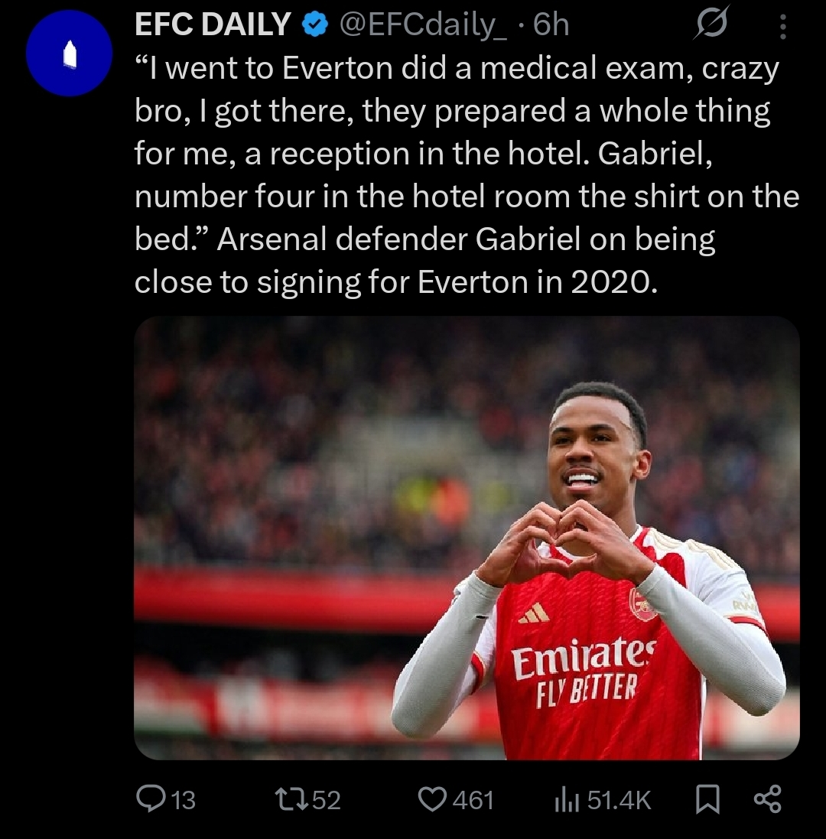Click the blue verified badge
Screen dimensions: 826x839
314,26
